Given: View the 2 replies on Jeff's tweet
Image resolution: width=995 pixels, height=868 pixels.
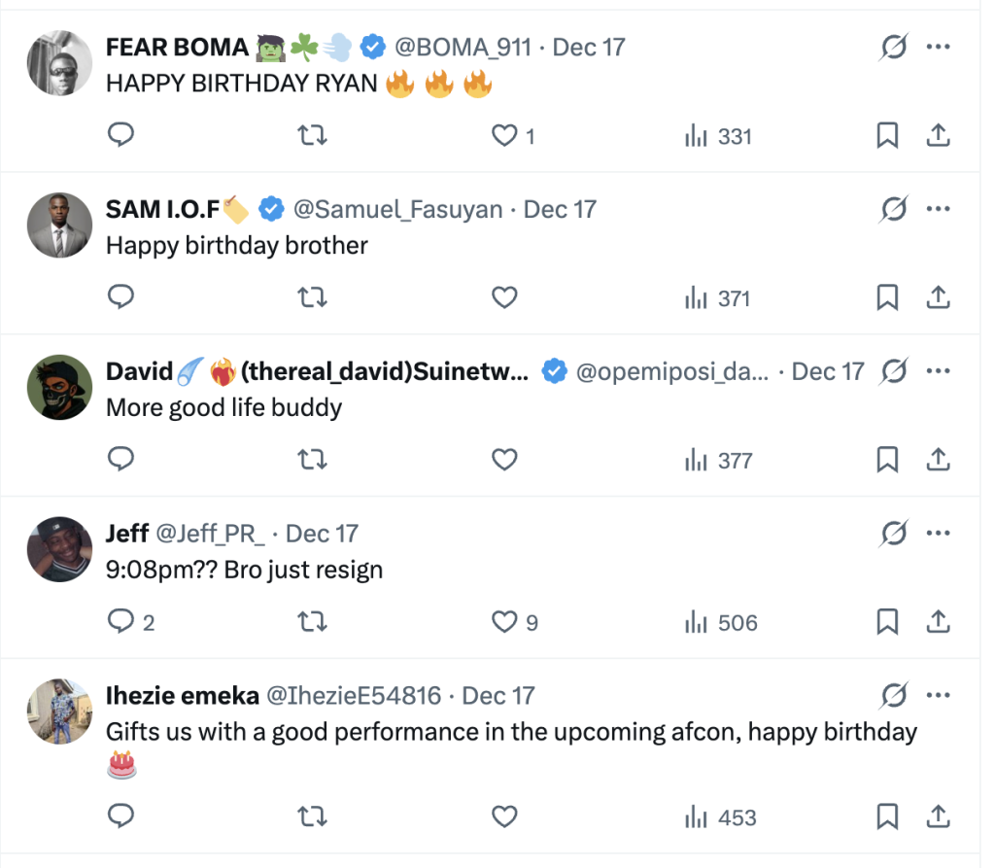Looking at the screenshot, I should point(126,621).
